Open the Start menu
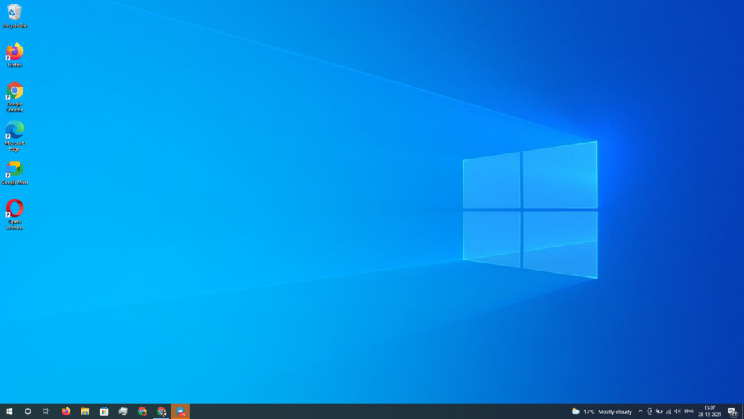Screen dimensions: 744x419 pos(9,411)
